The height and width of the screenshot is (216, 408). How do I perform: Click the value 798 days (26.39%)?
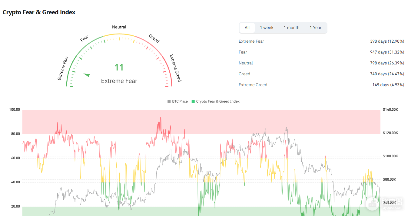coord(387,63)
